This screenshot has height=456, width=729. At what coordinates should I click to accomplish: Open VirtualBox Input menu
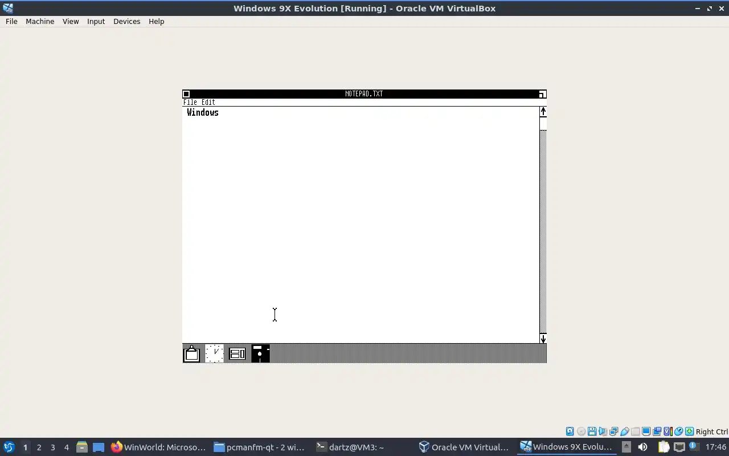pos(96,21)
